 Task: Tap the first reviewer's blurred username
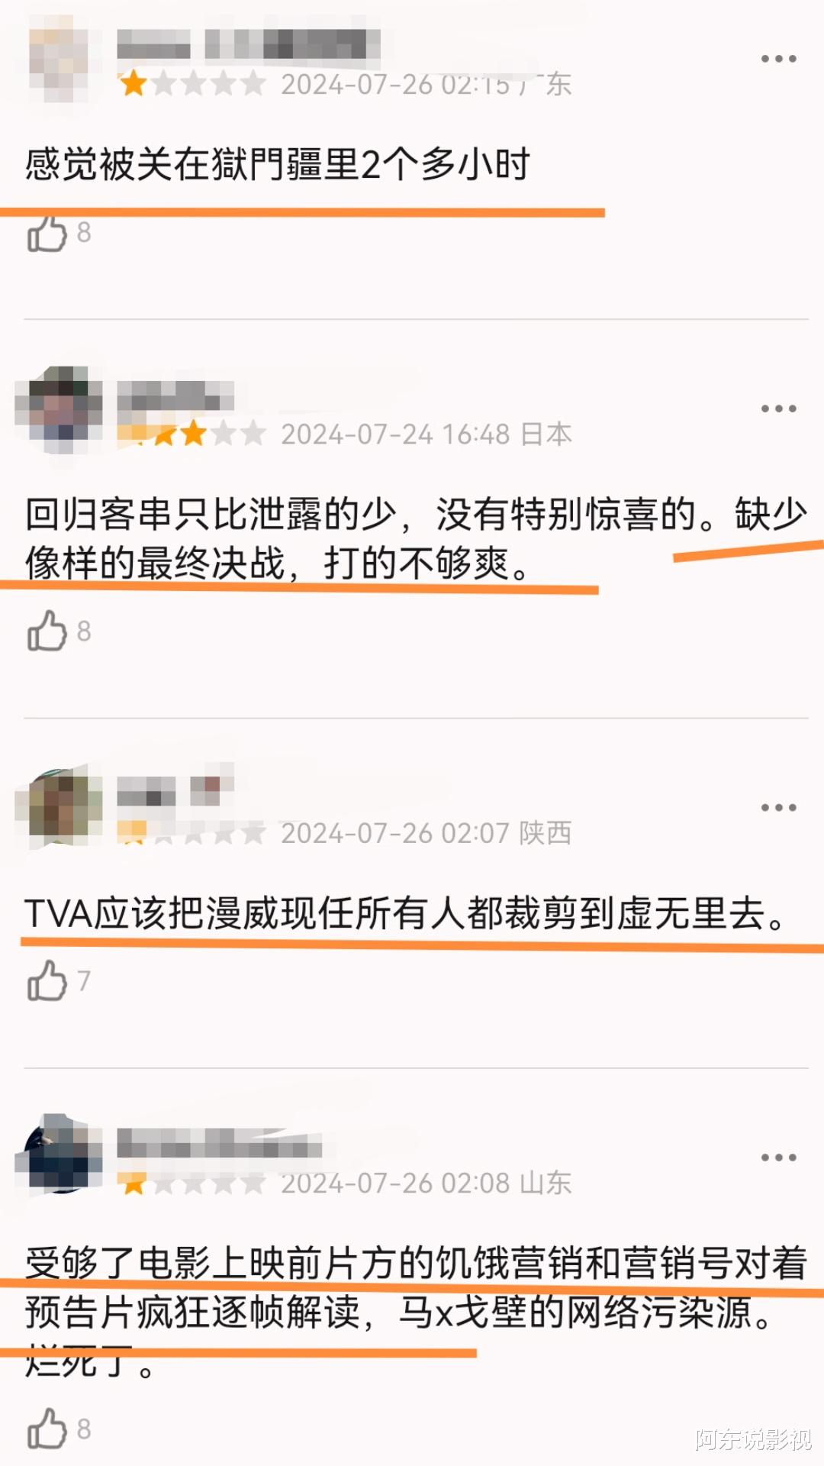(x=249, y=44)
